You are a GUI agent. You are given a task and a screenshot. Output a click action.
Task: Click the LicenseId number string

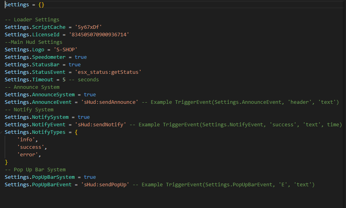coord(99,35)
